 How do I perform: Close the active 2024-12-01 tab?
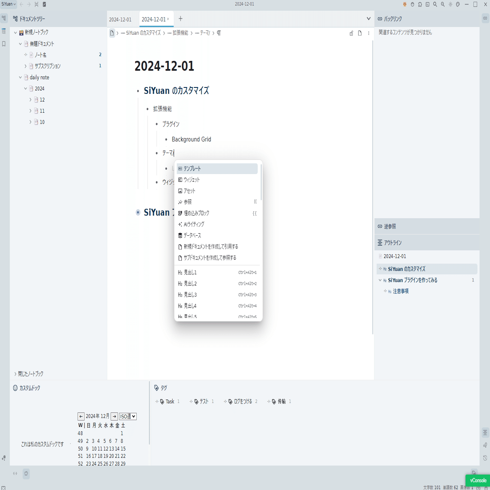pyautogui.click(x=168, y=19)
